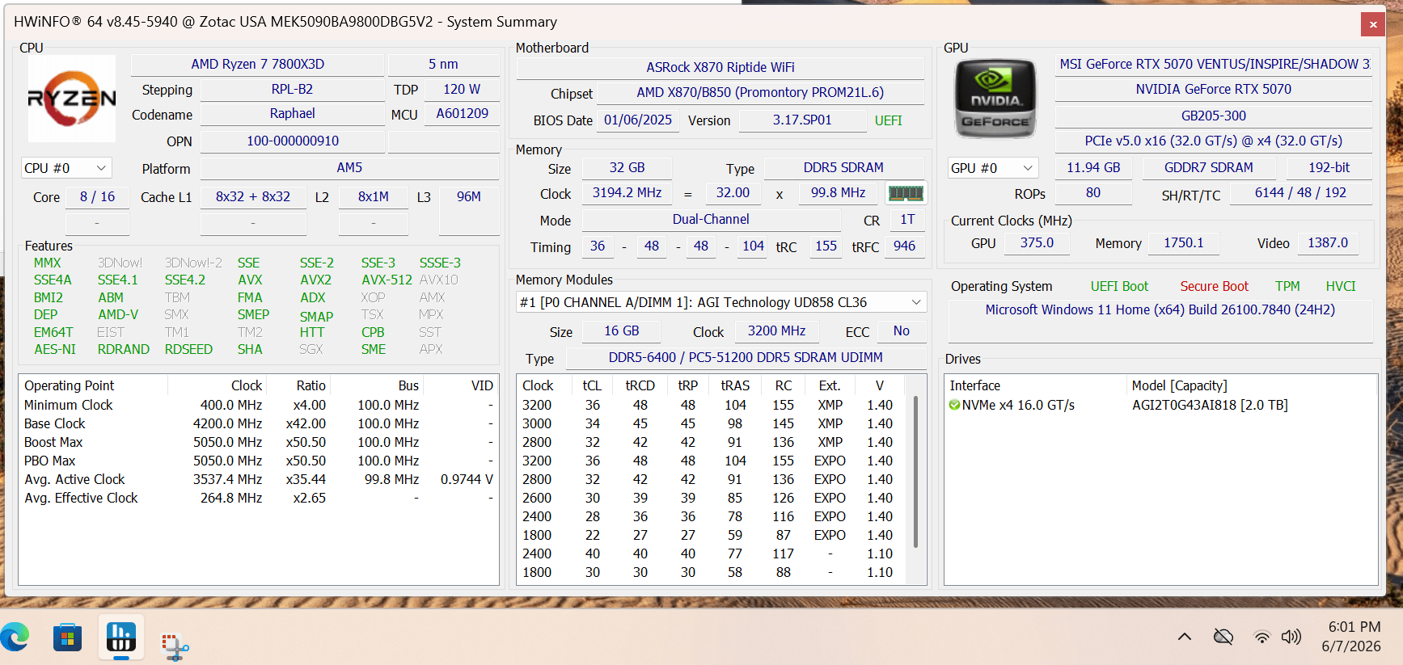The width and height of the screenshot is (1403, 665).
Task: Click the VRAM type GDDR7 SDRAM
Action: click(1209, 167)
